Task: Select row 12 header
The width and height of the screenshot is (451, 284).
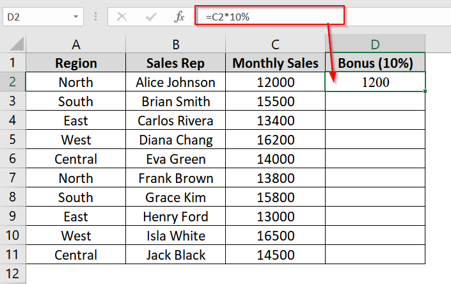Action: tap(13, 273)
